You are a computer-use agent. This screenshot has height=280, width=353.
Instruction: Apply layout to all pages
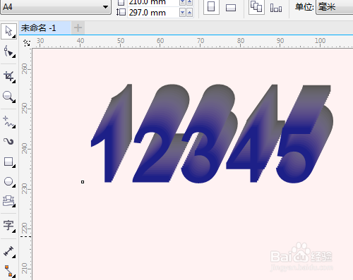256,7
